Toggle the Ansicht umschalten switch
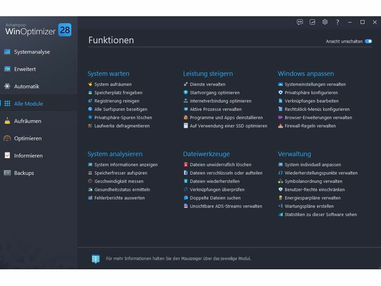Viewport: 381px width, 286px height. [x=368, y=41]
